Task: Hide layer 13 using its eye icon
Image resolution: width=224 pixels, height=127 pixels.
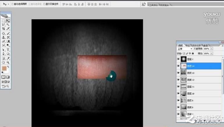Action: [178, 73]
